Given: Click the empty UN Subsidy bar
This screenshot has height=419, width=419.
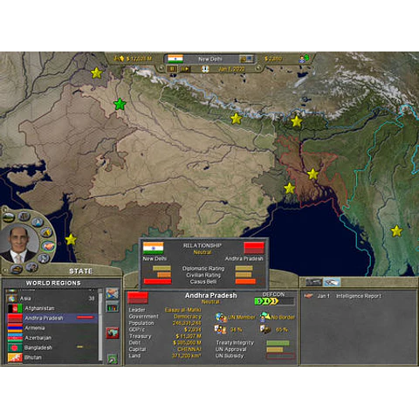Looking at the screenshot, I should tap(280, 356).
